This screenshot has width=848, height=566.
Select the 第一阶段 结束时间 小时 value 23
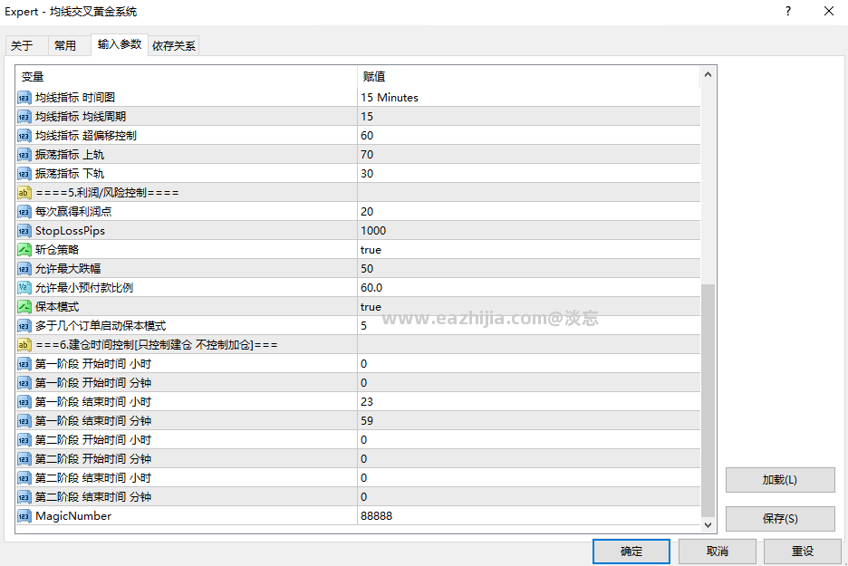pos(528,402)
